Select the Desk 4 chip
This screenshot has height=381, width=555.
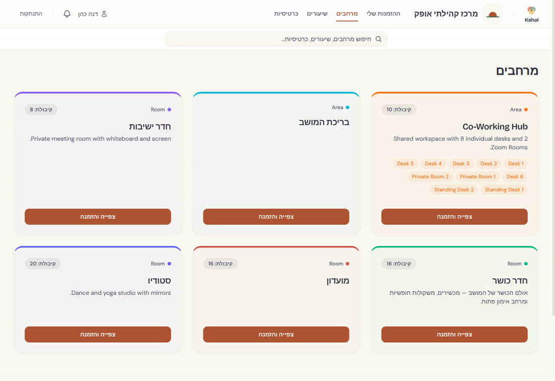(433, 164)
